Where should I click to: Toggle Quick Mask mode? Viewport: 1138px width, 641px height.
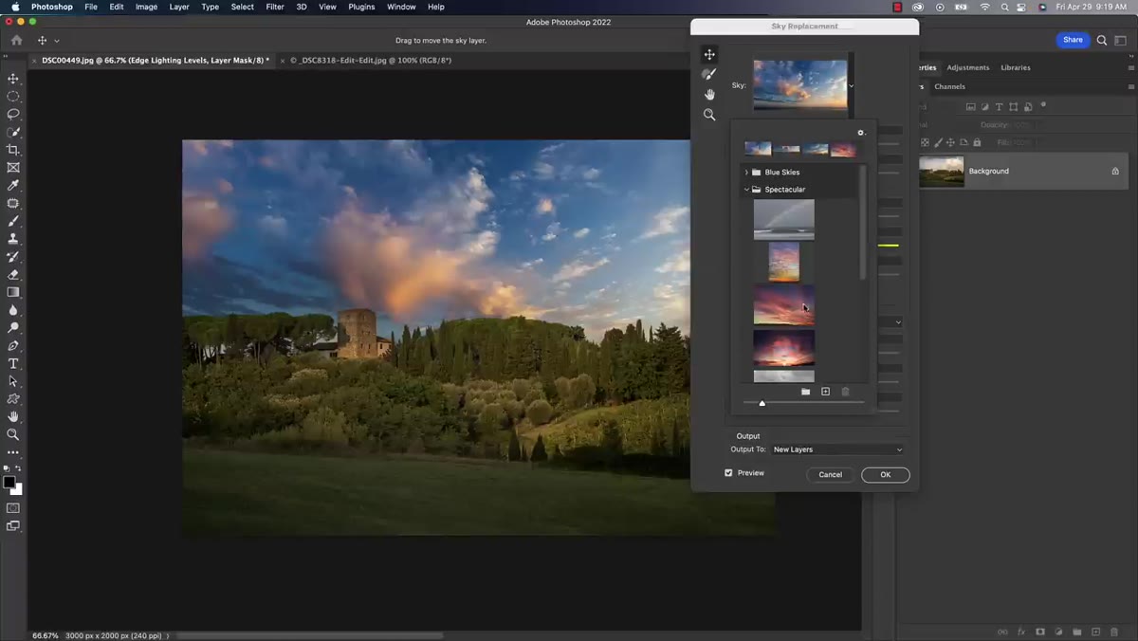[x=13, y=508]
